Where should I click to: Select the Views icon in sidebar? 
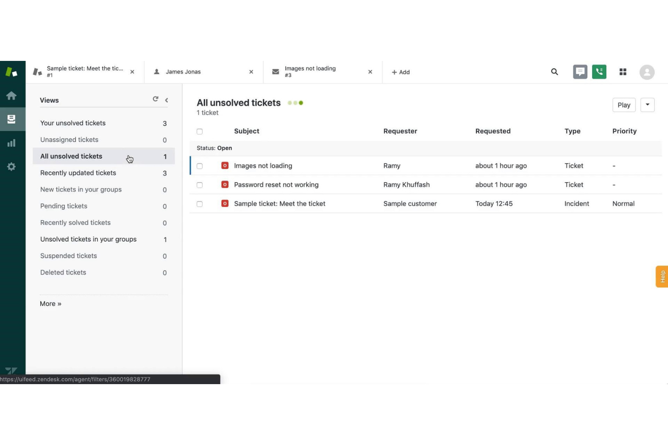(11, 119)
